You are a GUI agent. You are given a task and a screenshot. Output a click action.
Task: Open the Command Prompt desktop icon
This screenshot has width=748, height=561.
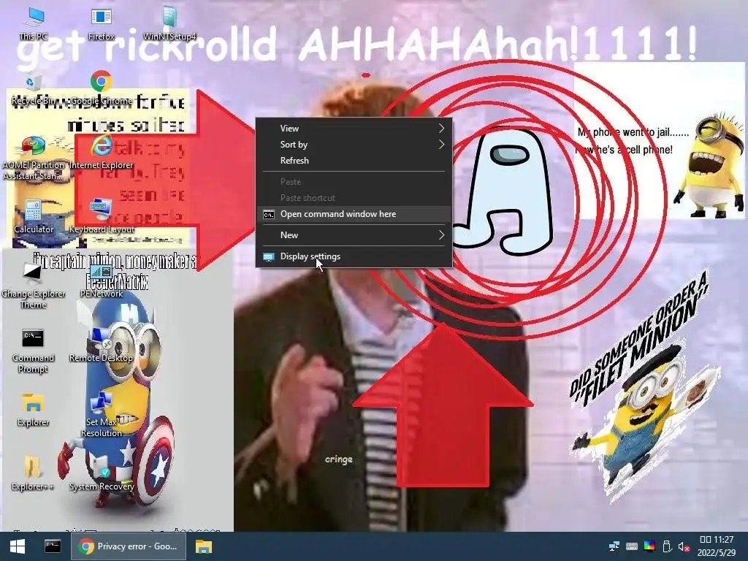[x=33, y=350]
